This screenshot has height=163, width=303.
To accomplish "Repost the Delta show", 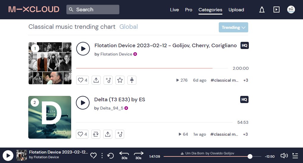I will [96, 134].
